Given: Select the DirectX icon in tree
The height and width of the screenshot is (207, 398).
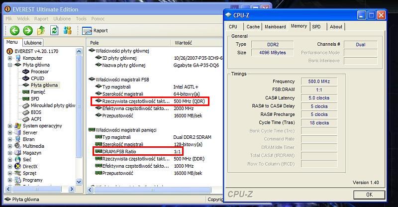Looking at the screenshot, I should click(18, 166).
